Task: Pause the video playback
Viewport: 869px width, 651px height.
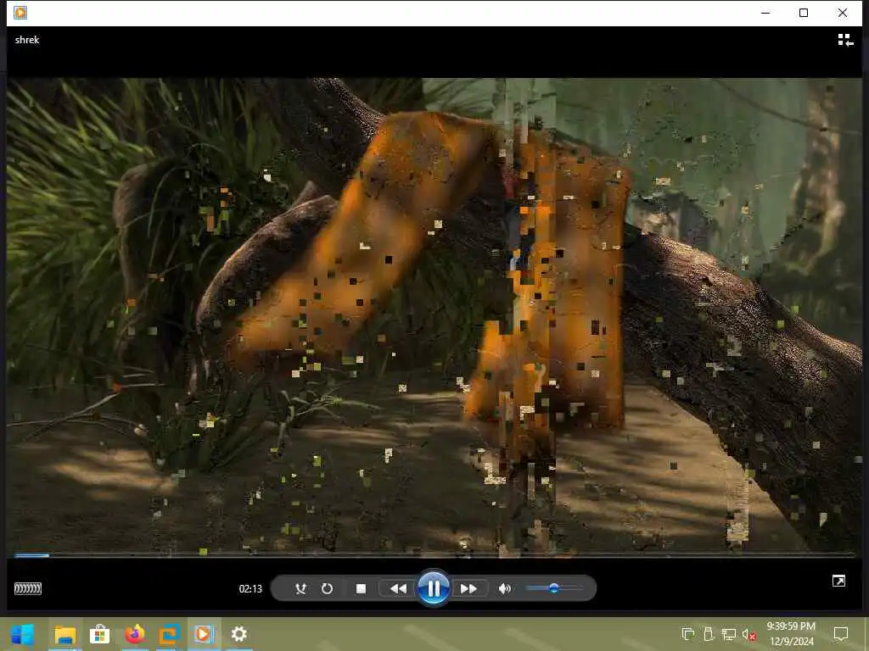Action: pyautogui.click(x=434, y=588)
